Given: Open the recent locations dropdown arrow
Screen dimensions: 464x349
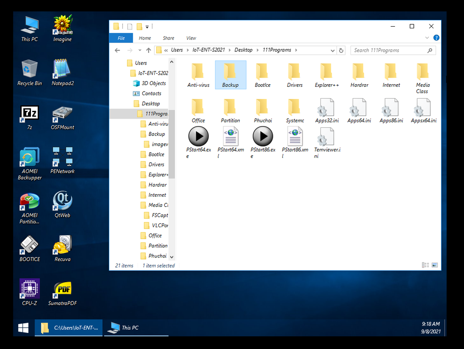Looking at the screenshot, I should coord(140,50).
